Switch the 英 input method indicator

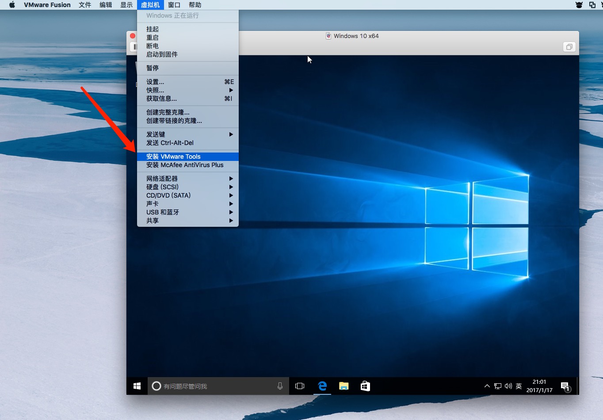click(519, 386)
